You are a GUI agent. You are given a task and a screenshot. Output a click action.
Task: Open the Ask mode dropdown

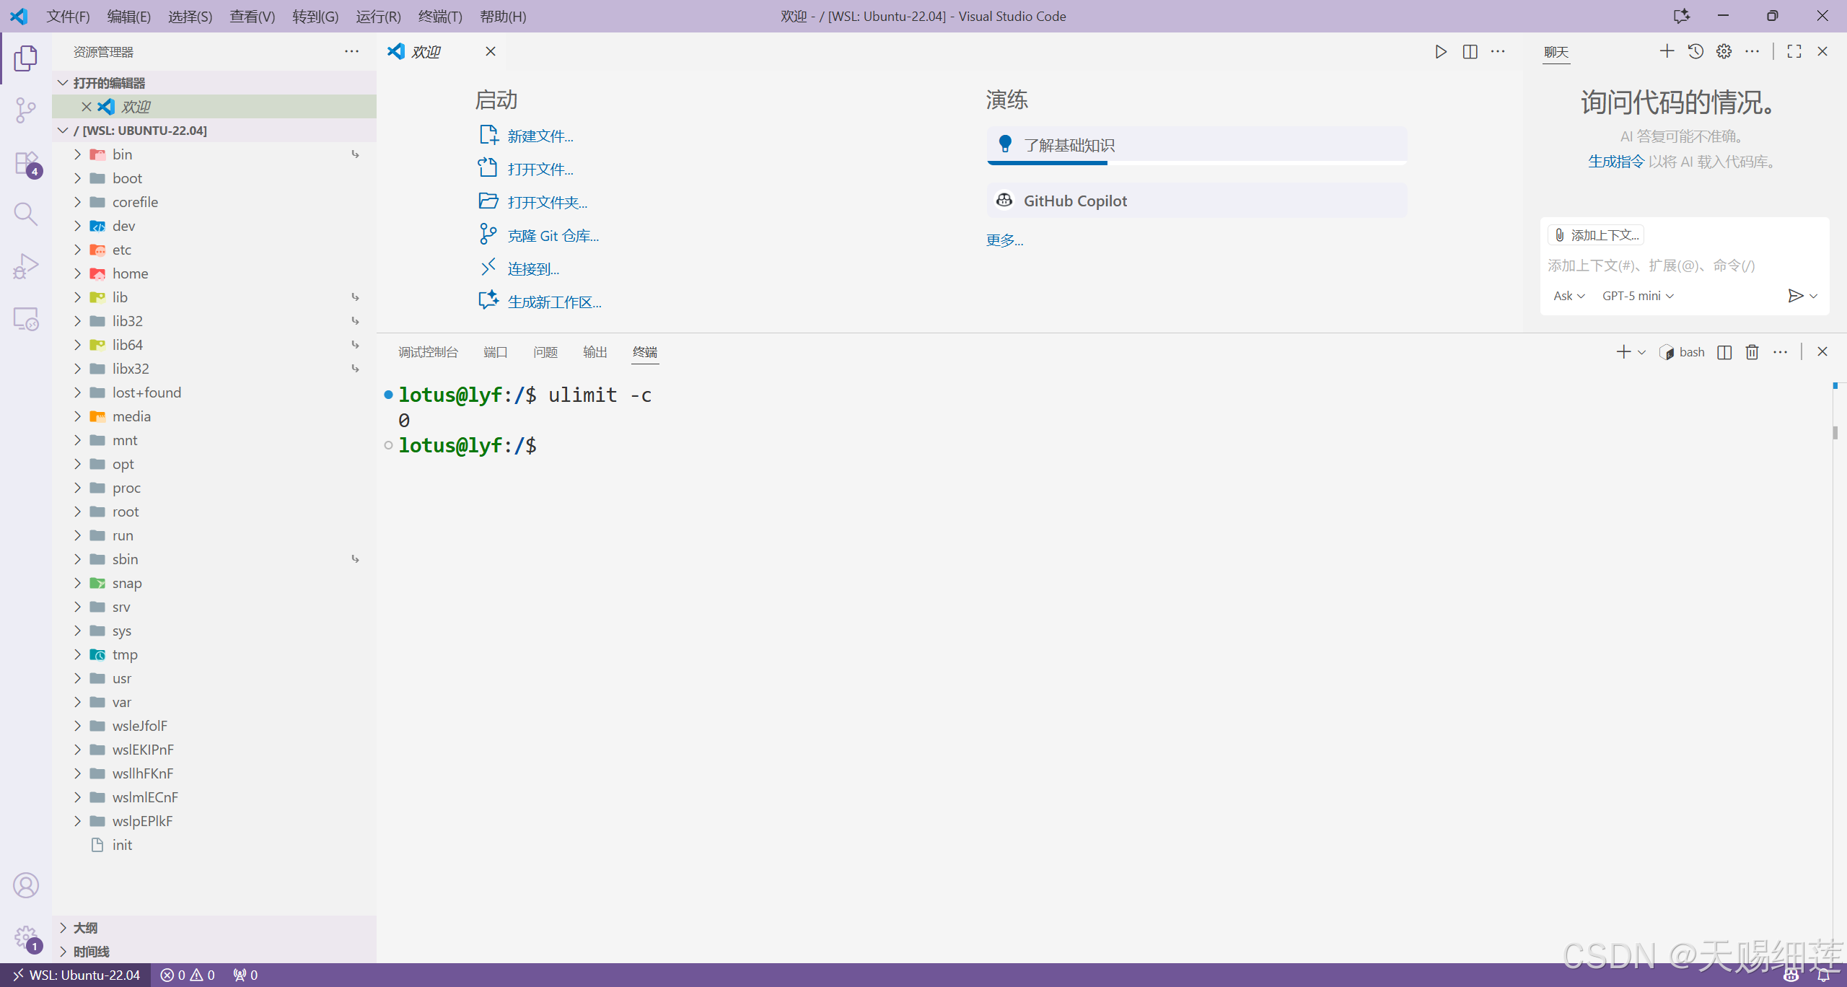1569,296
